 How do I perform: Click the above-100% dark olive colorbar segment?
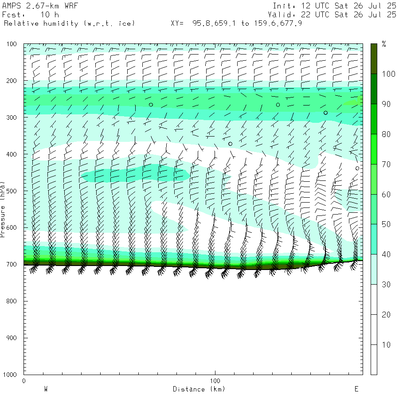click(x=374, y=59)
